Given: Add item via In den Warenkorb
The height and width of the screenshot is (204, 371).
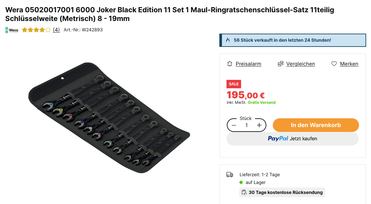Looking at the screenshot, I should click(316, 125).
